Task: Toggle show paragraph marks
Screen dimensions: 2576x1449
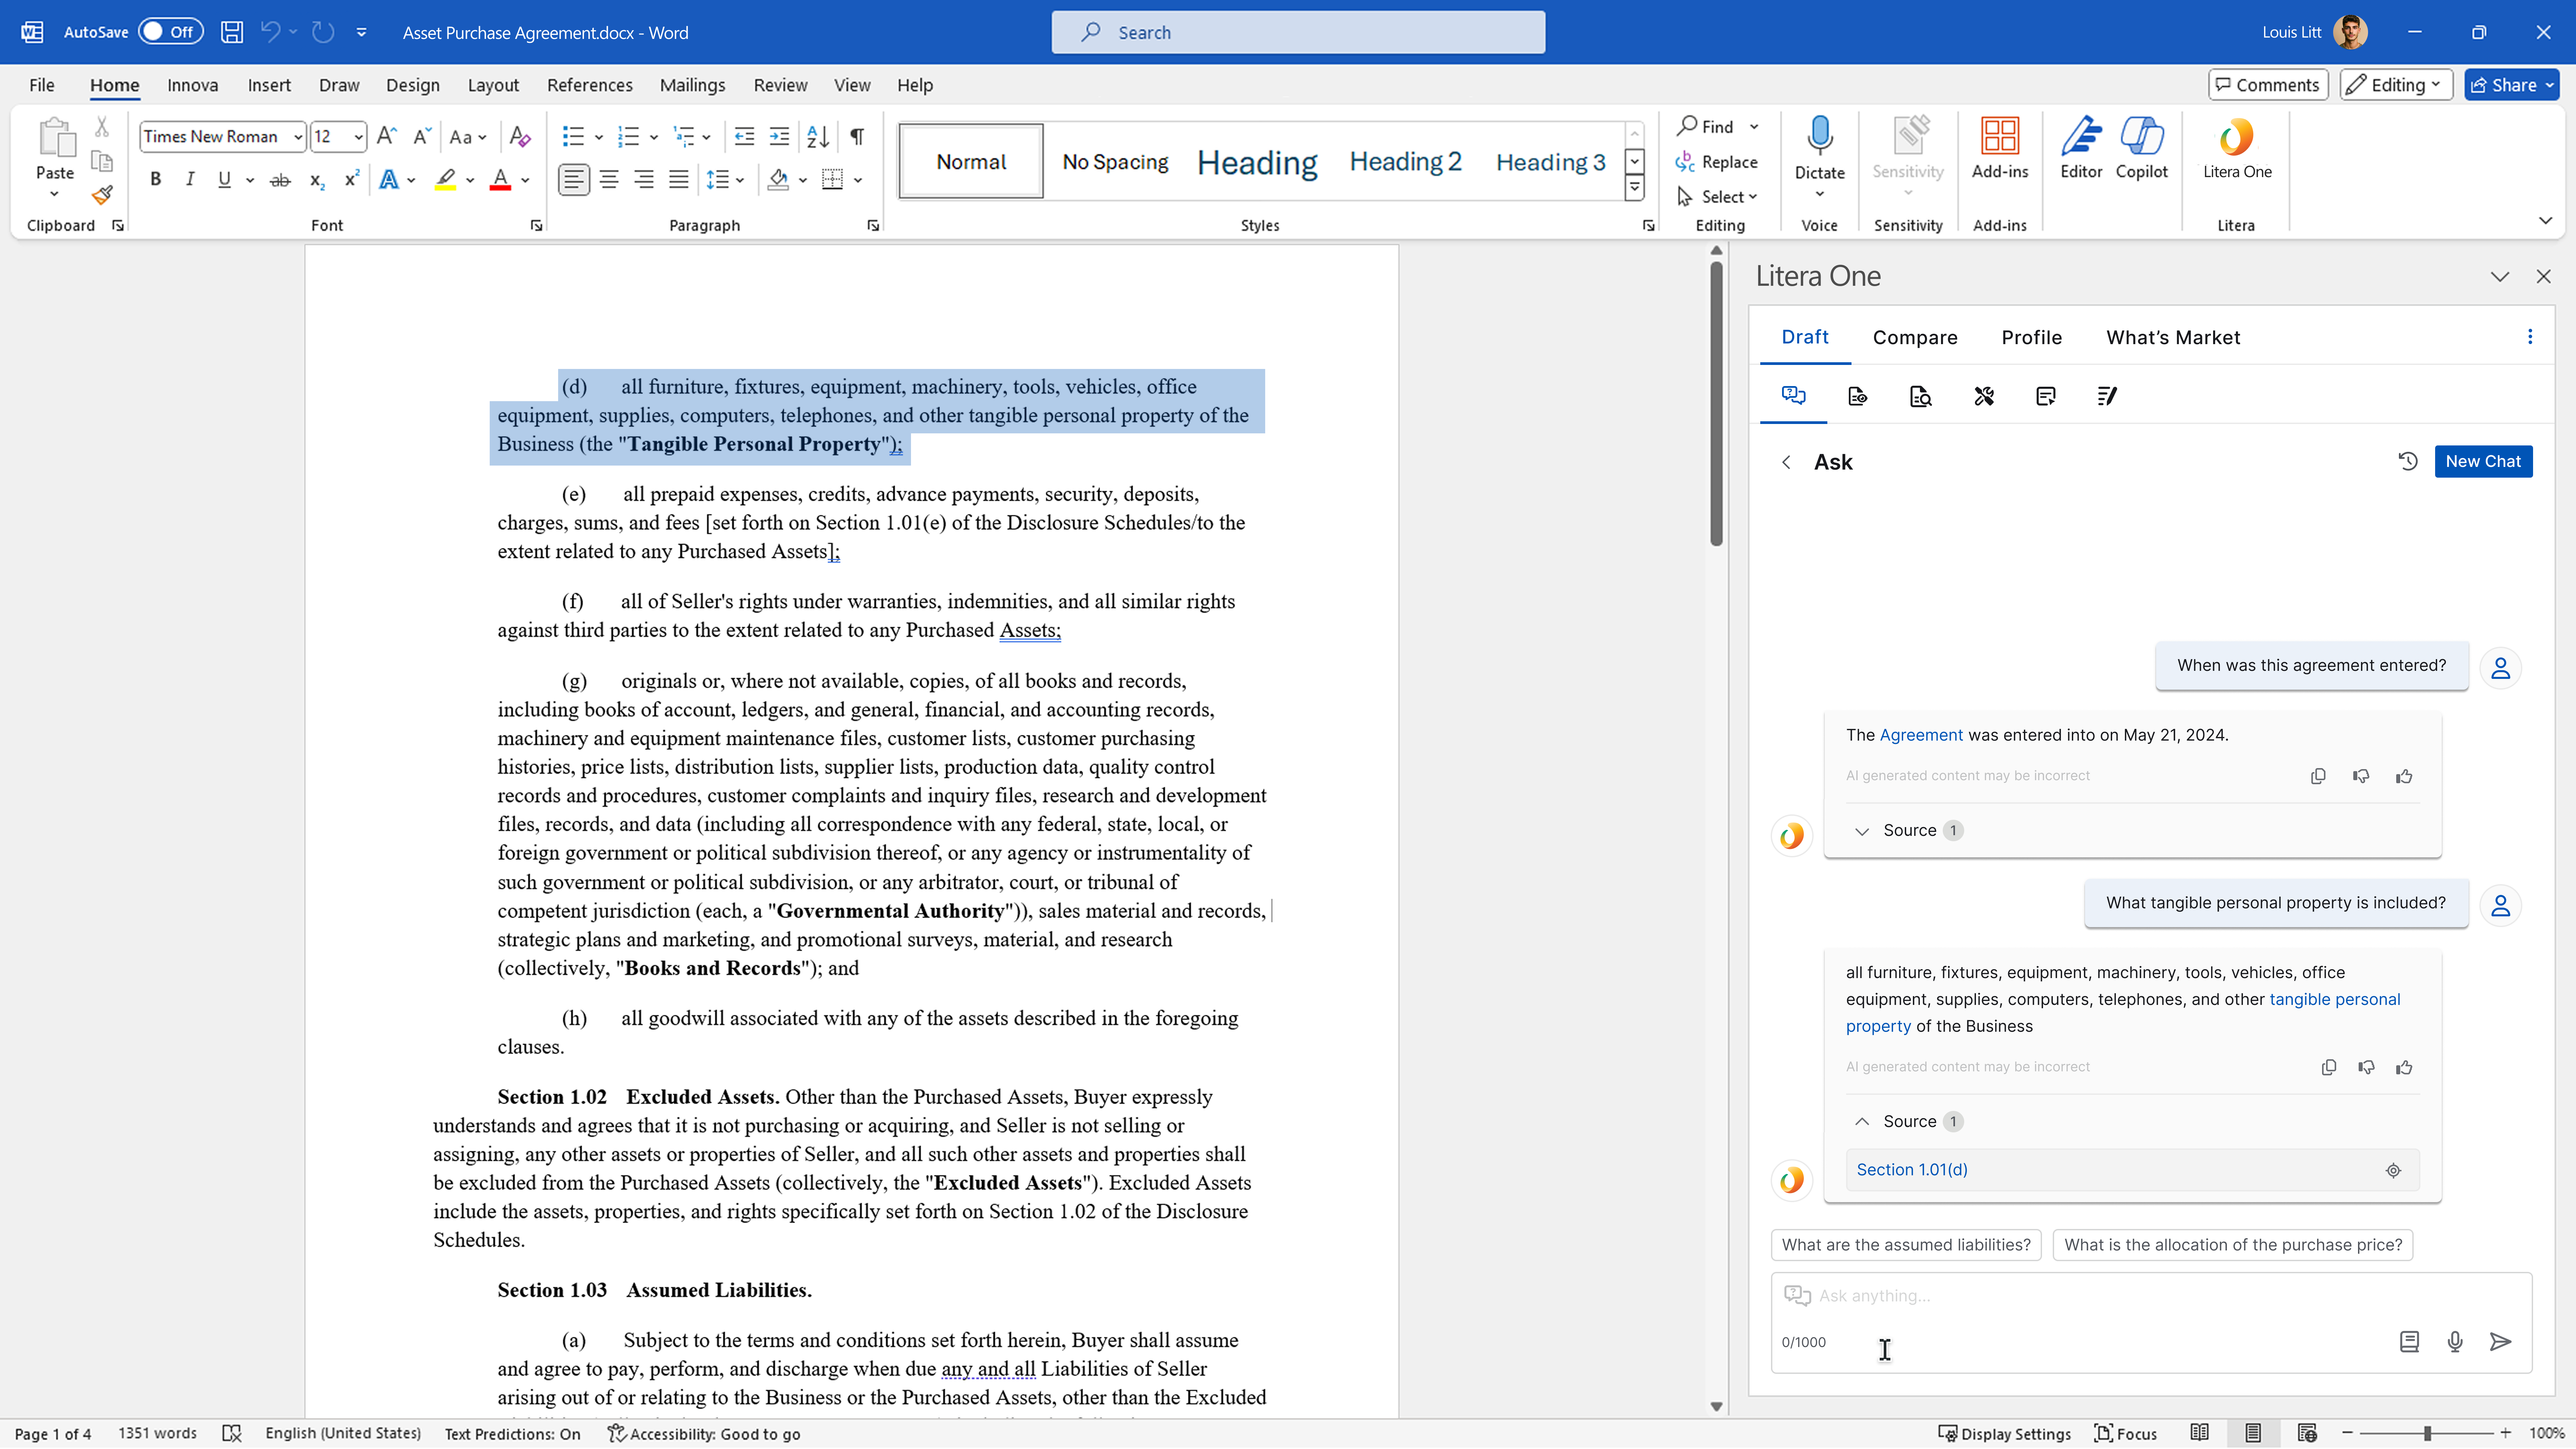Action: pyautogui.click(x=857, y=136)
